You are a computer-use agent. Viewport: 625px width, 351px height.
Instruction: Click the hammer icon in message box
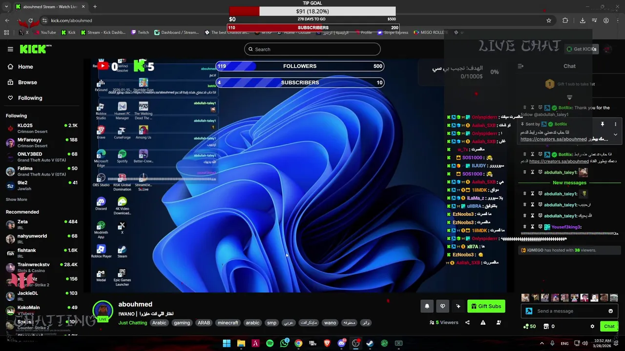(529, 311)
